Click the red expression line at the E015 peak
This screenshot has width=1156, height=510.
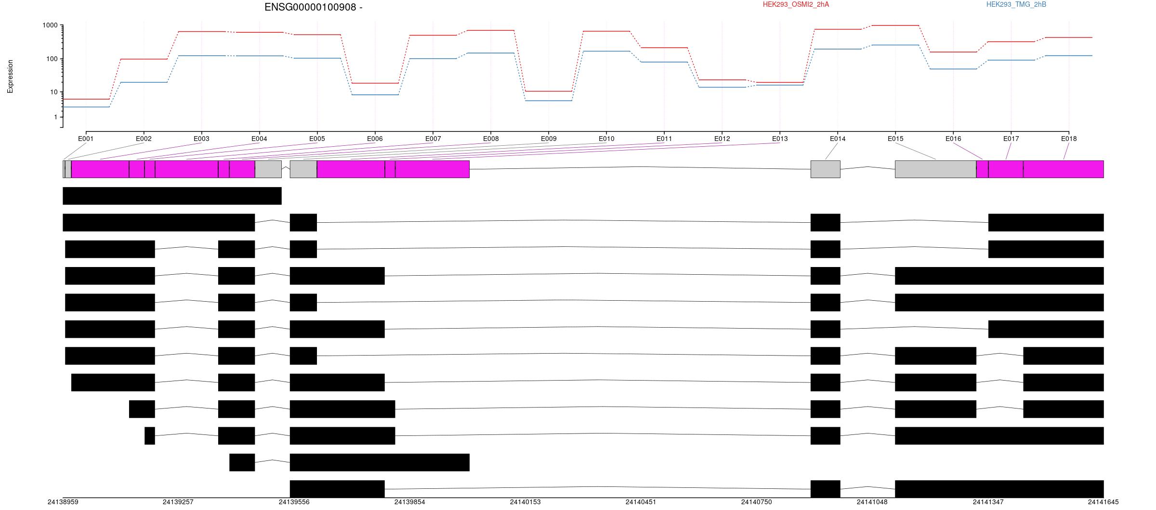coord(895,25)
